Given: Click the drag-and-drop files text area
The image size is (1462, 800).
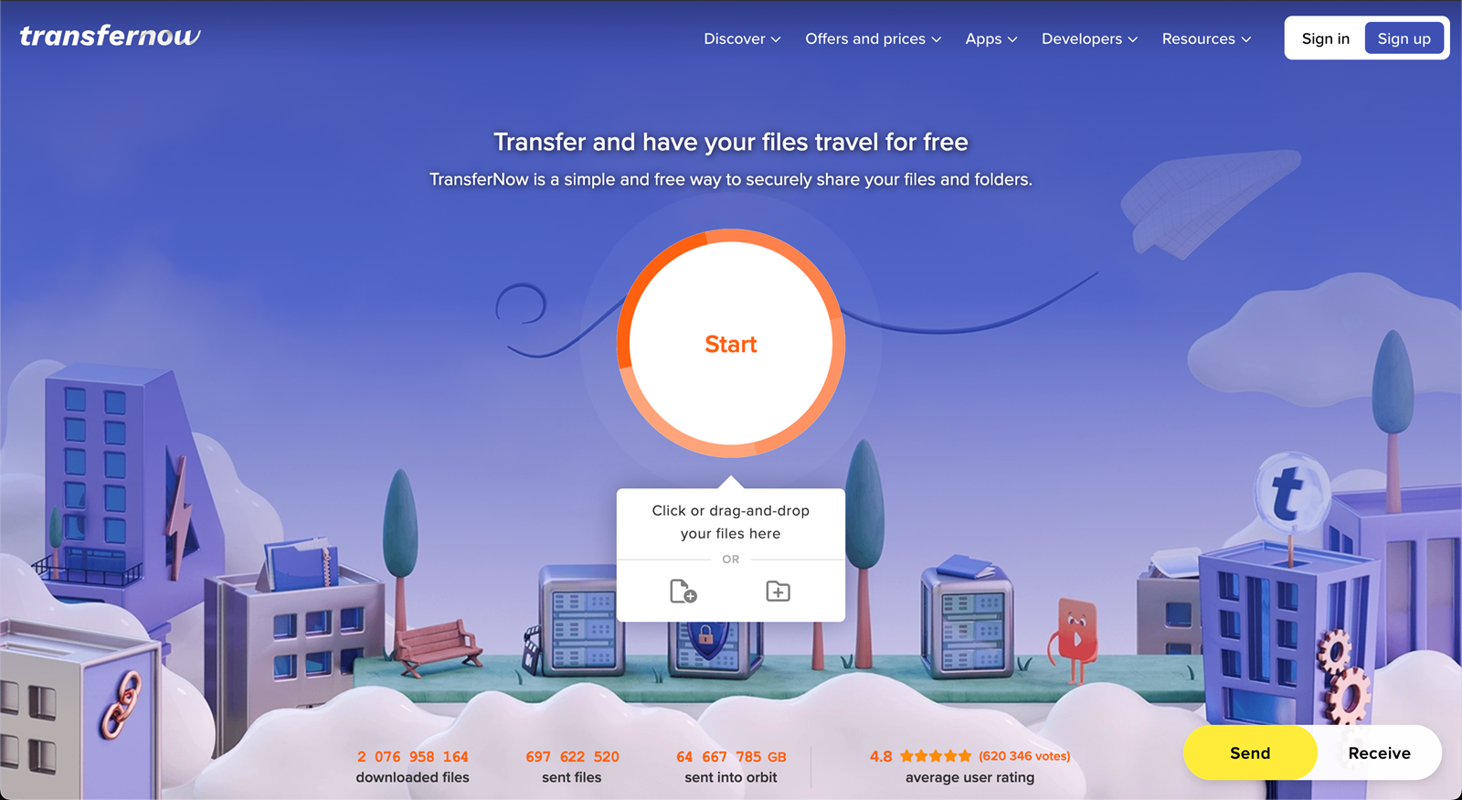Looking at the screenshot, I should [731, 522].
